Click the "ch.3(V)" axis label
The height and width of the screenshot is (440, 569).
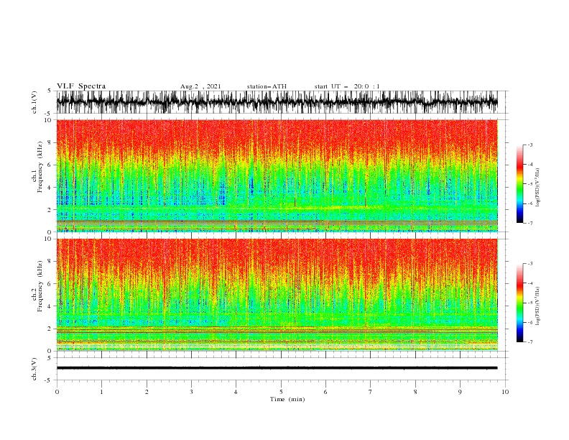click(x=34, y=369)
